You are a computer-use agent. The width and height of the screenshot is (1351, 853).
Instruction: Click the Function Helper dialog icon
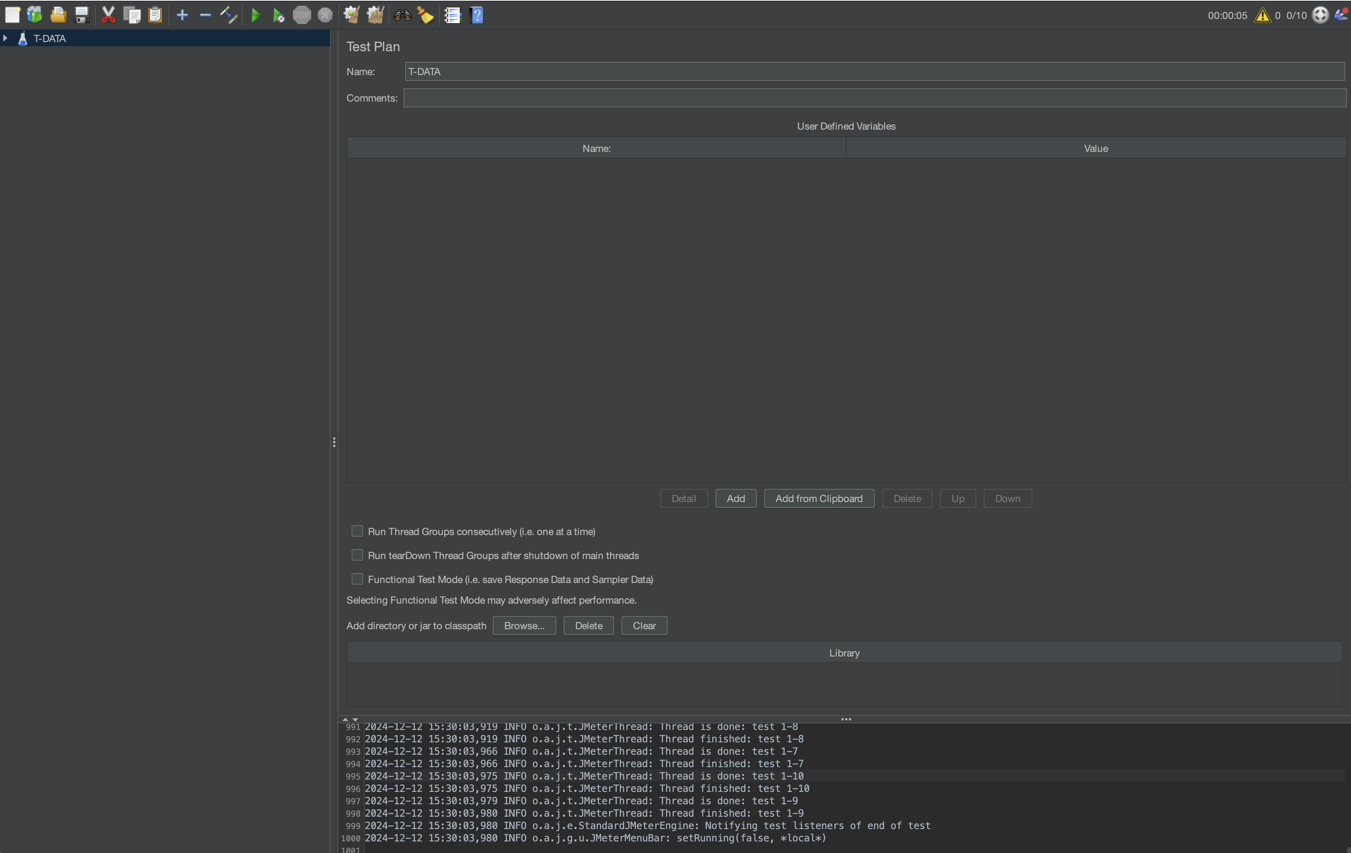click(452, 15)
